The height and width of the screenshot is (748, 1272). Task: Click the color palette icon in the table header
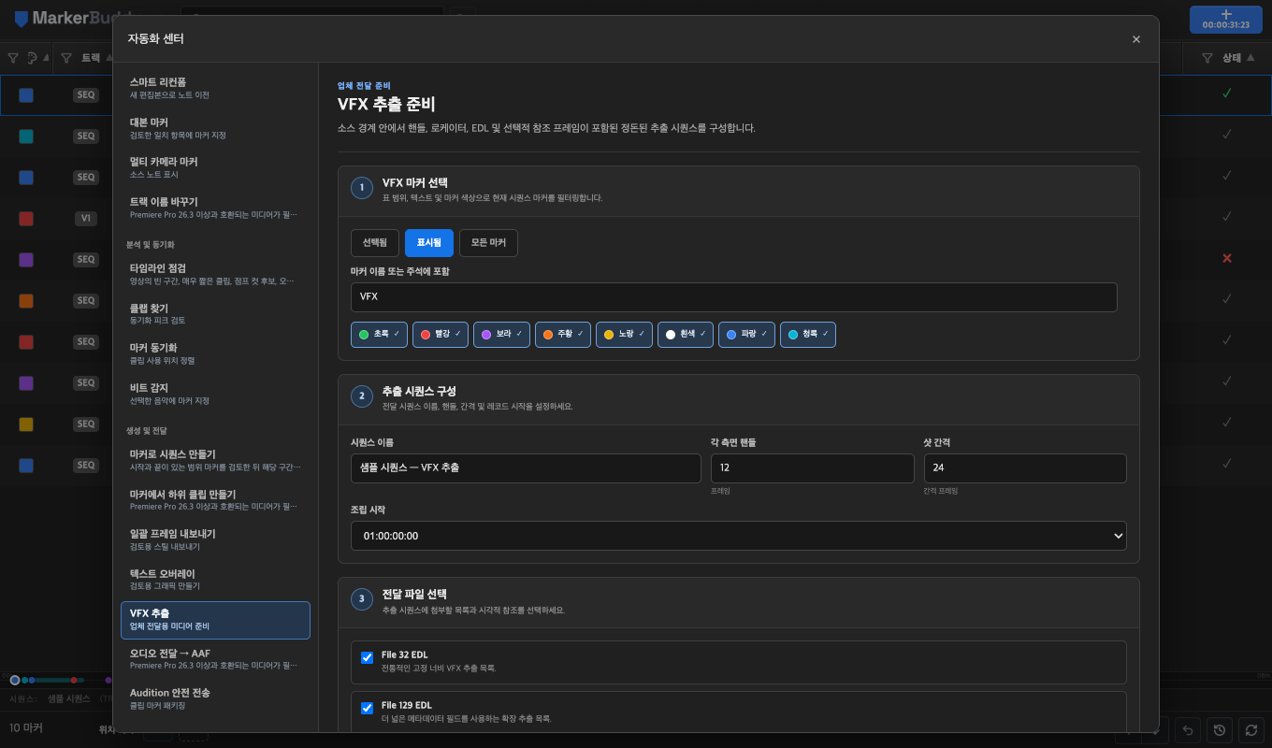pos(33,58)
